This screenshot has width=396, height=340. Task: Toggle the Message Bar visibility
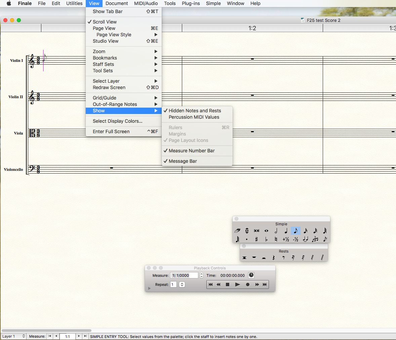point(183,161)
